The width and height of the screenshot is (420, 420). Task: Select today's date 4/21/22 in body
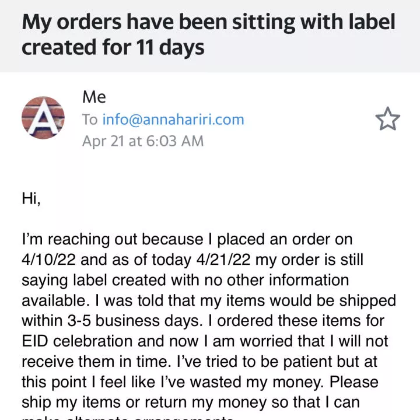(223, 260)
